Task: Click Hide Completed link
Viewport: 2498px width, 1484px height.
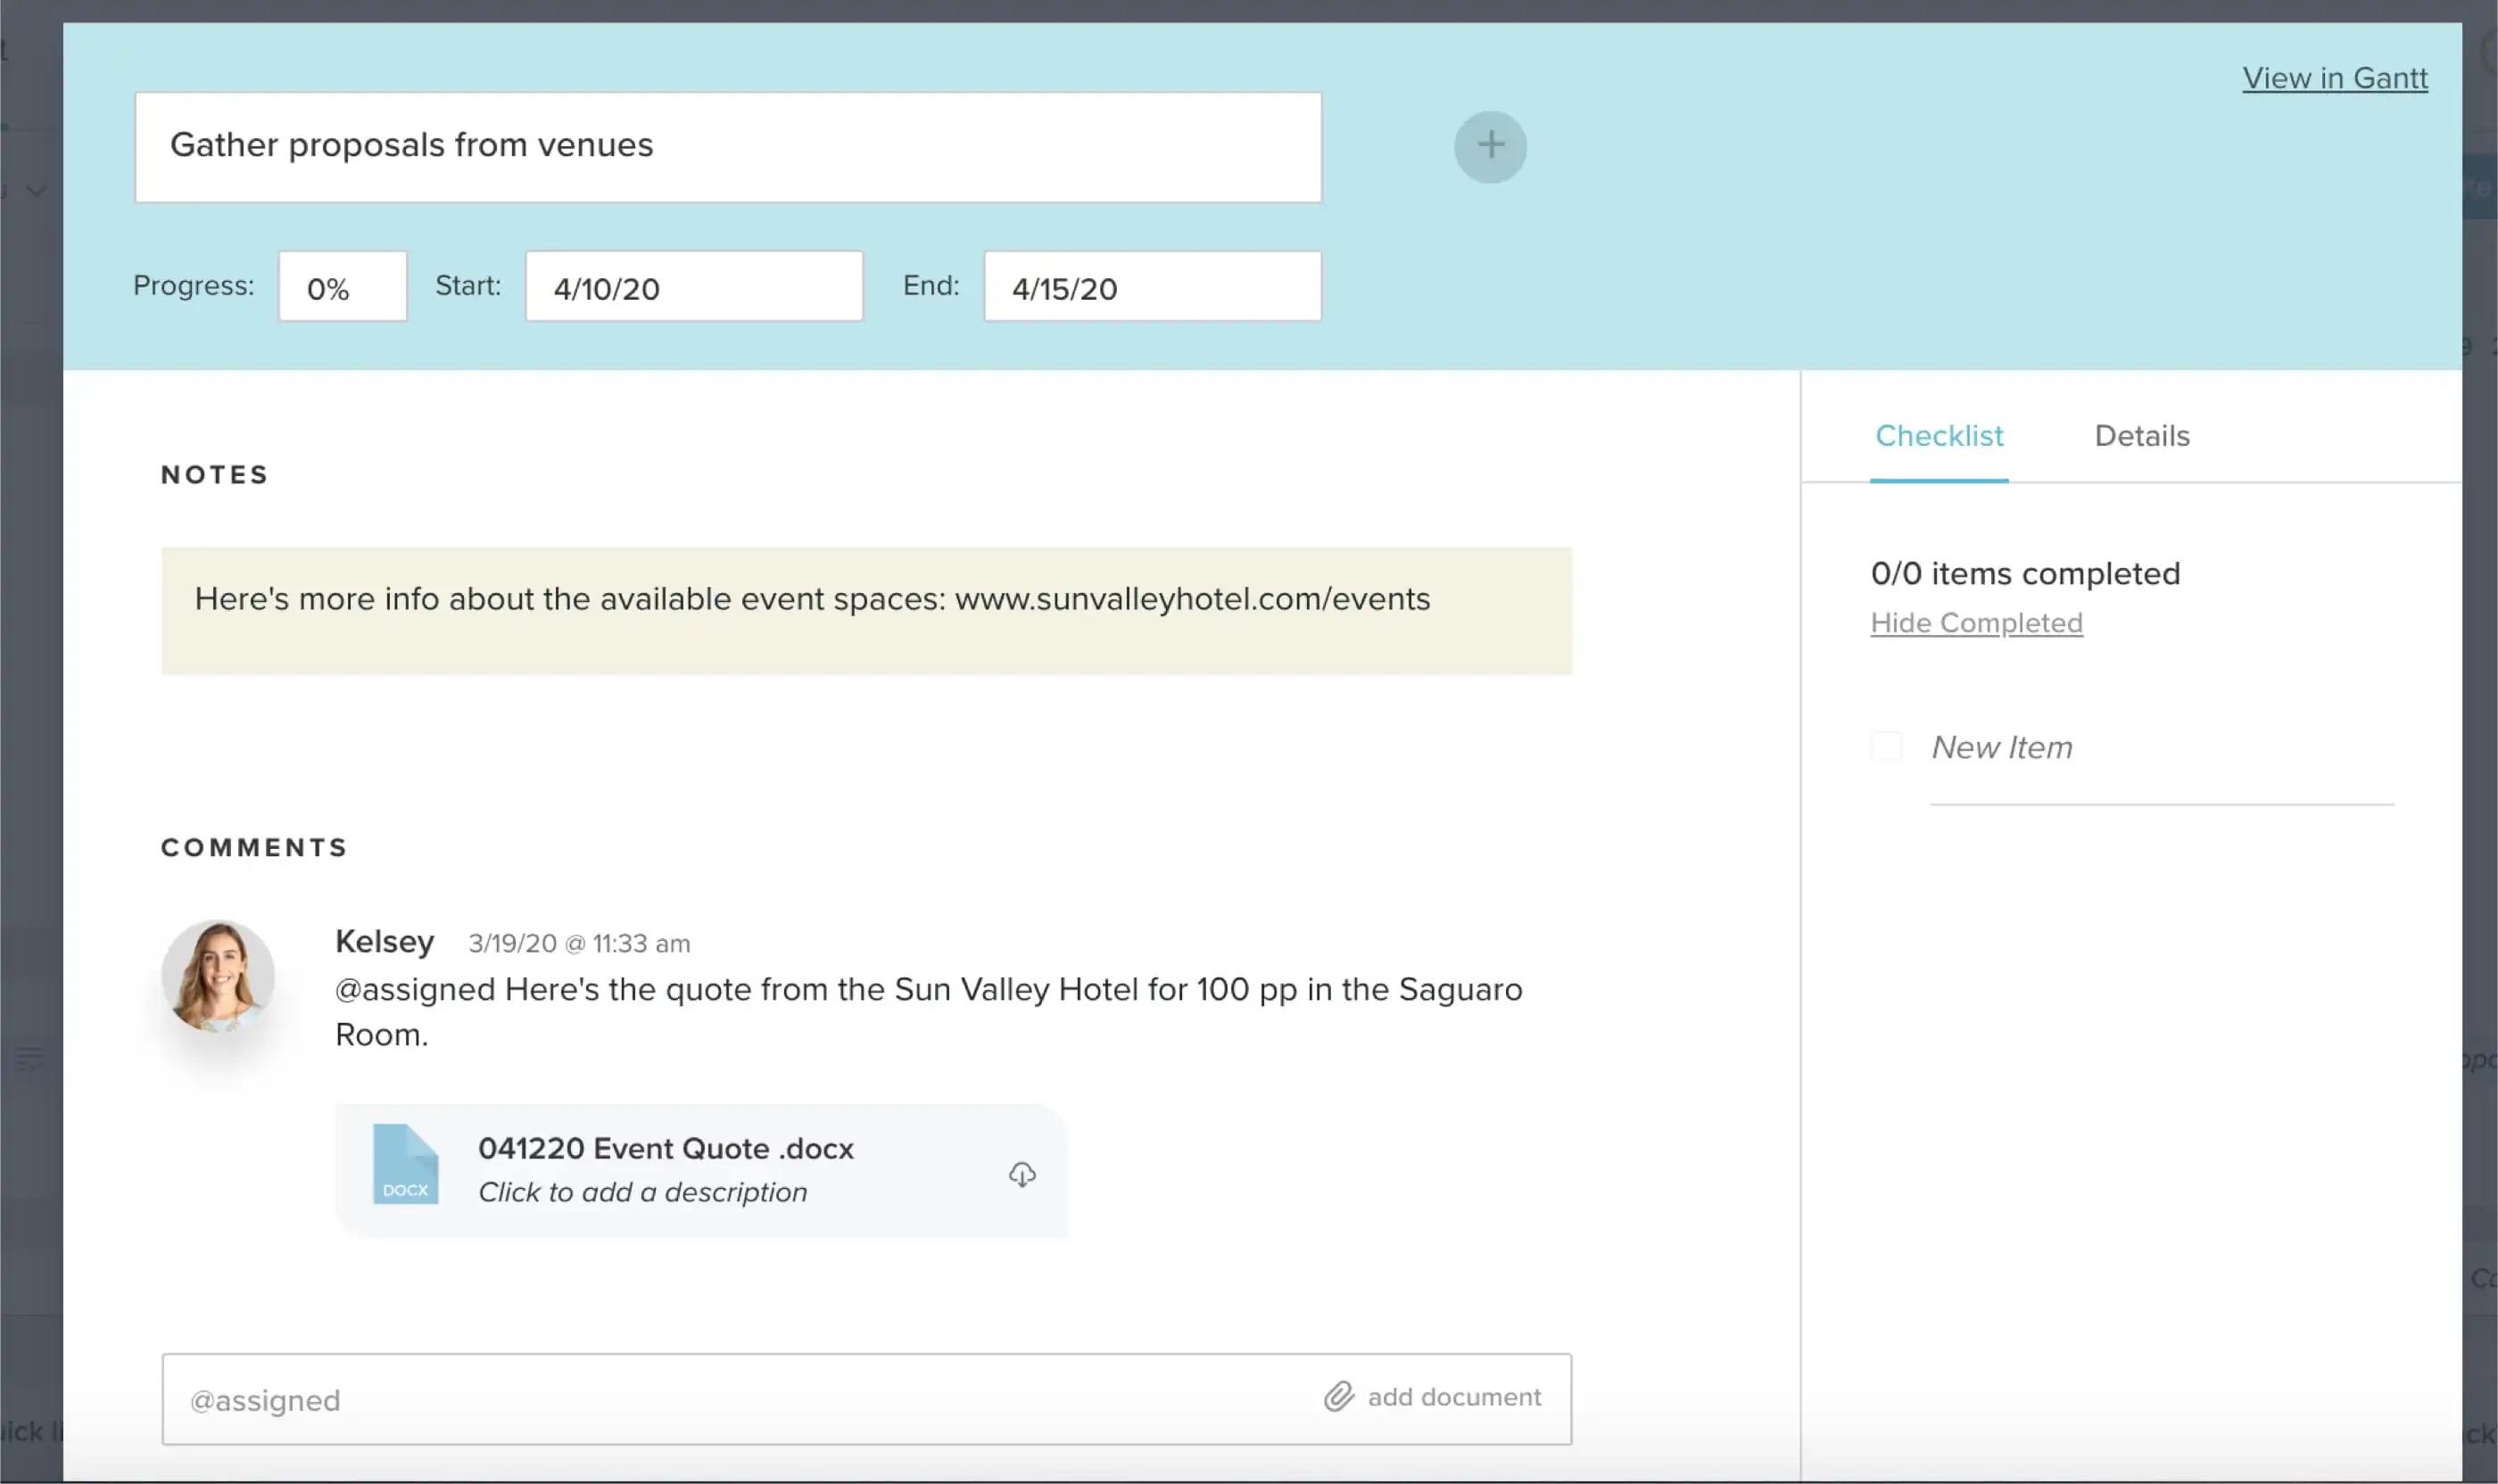Action: (1976, 623)
